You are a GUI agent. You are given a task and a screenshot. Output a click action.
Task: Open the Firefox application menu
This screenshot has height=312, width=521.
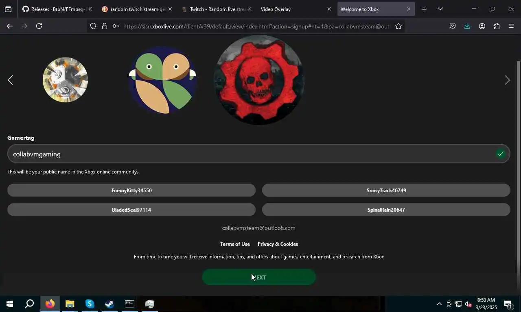[x=511, y=26]
